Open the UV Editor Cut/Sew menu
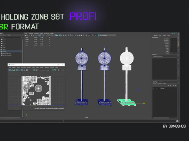Viewport: 189px width, 141px height. (23, 67)
